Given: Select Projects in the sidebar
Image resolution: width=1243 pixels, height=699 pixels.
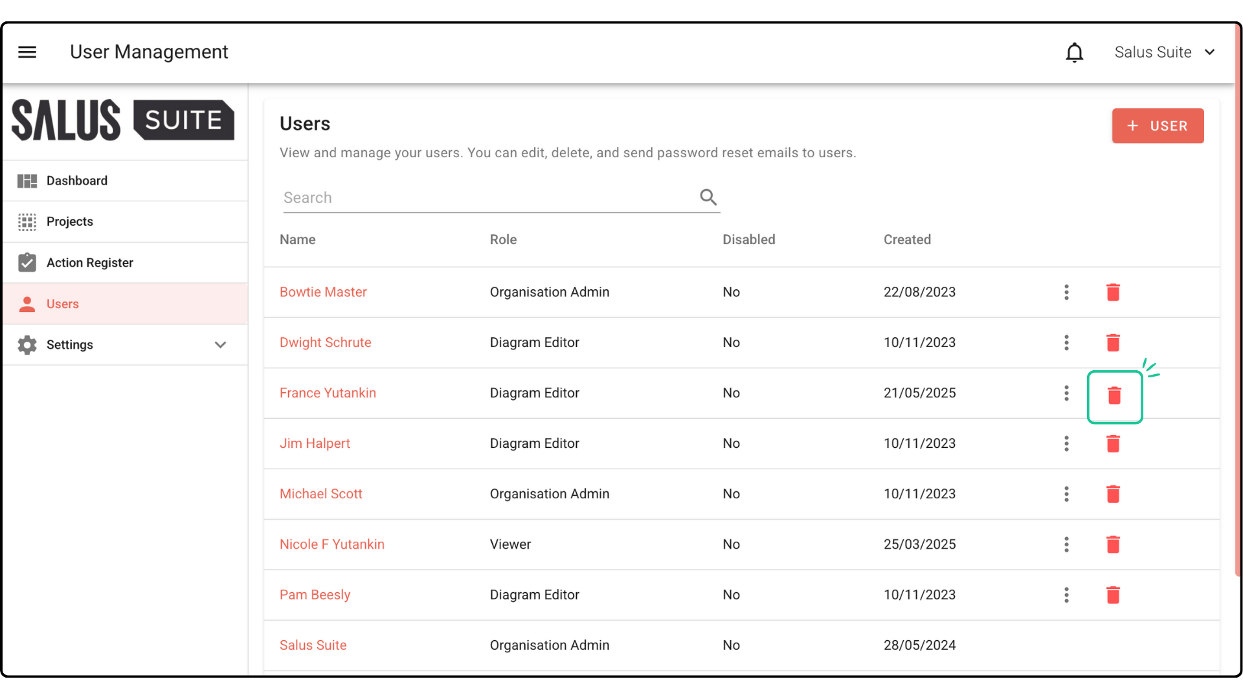Looking at the screenshot, I should coord(69,221).
